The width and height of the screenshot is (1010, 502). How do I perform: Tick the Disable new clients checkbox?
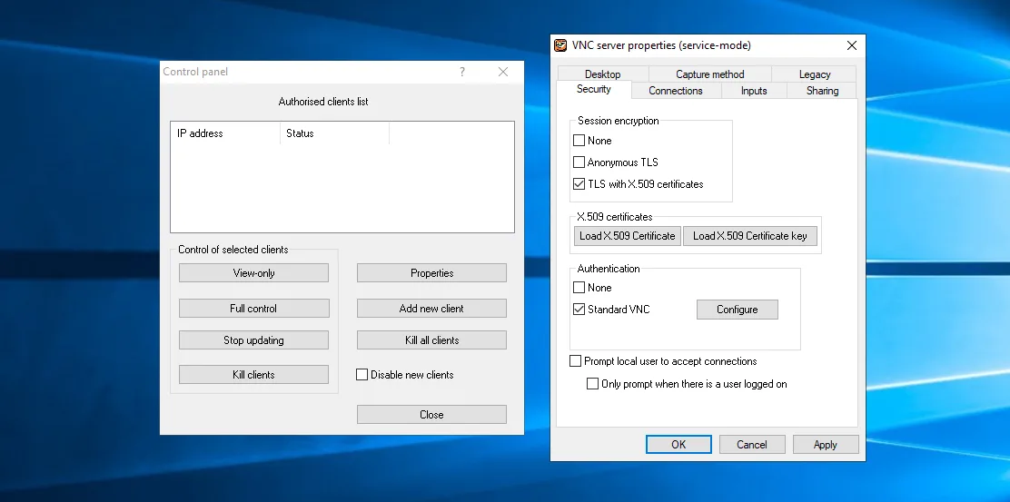point(362,375)
